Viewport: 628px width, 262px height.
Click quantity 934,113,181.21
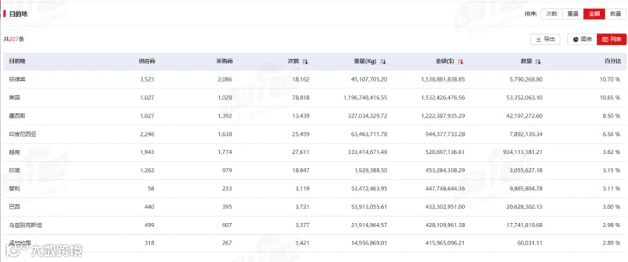(x=523, y=153)
